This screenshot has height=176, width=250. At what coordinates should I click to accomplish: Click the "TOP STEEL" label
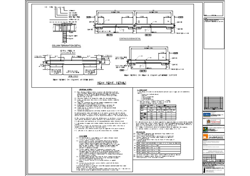click(x=77, y=57)
